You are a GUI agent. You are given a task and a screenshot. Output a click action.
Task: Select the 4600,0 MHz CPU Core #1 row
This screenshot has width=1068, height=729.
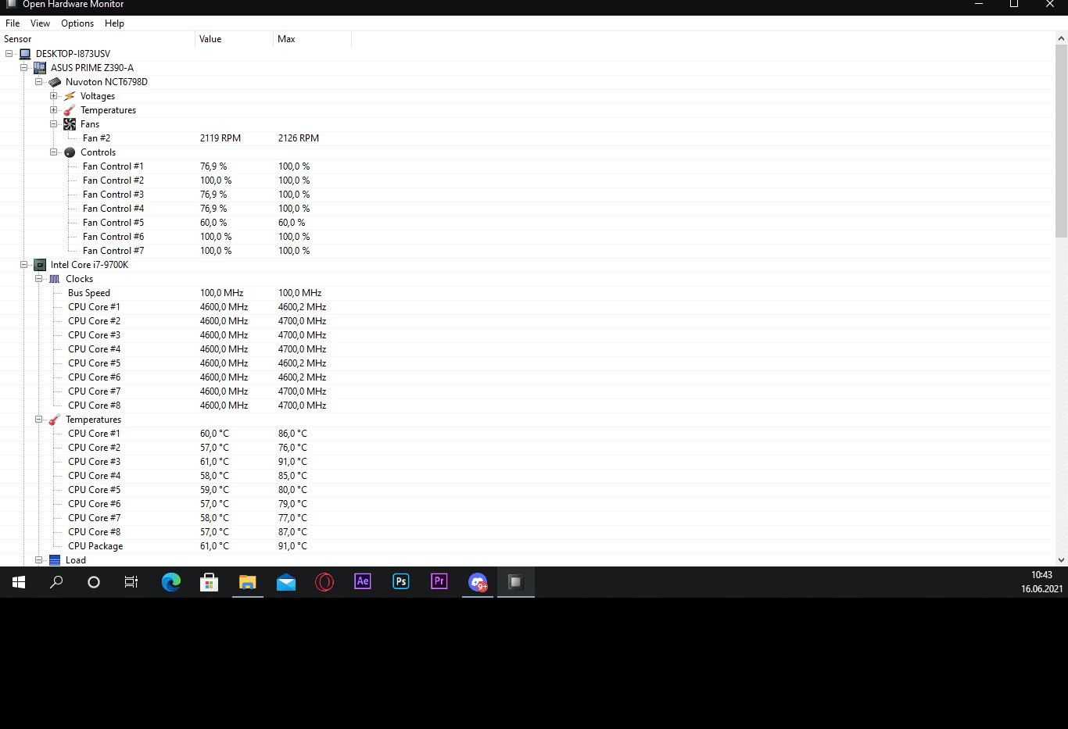[x=528, y=307]
